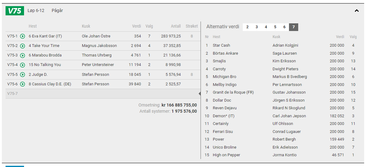
Task: Click play icon for V75-3
Action: (x=22, y=55)
